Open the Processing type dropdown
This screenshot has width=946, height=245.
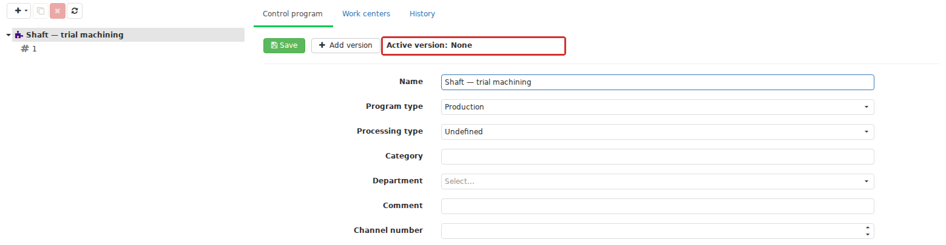tap(657, 132)
